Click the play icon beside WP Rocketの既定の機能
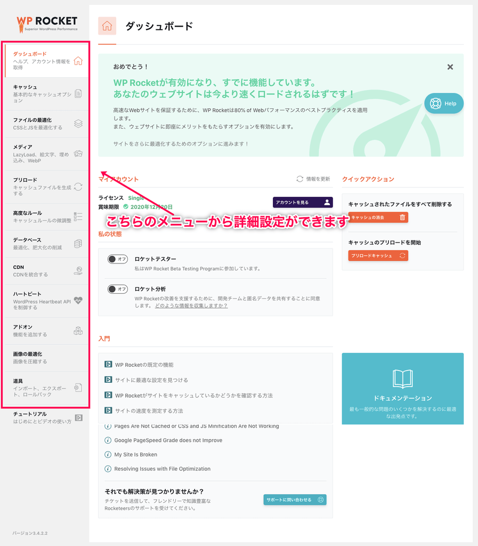 (108, 364)
